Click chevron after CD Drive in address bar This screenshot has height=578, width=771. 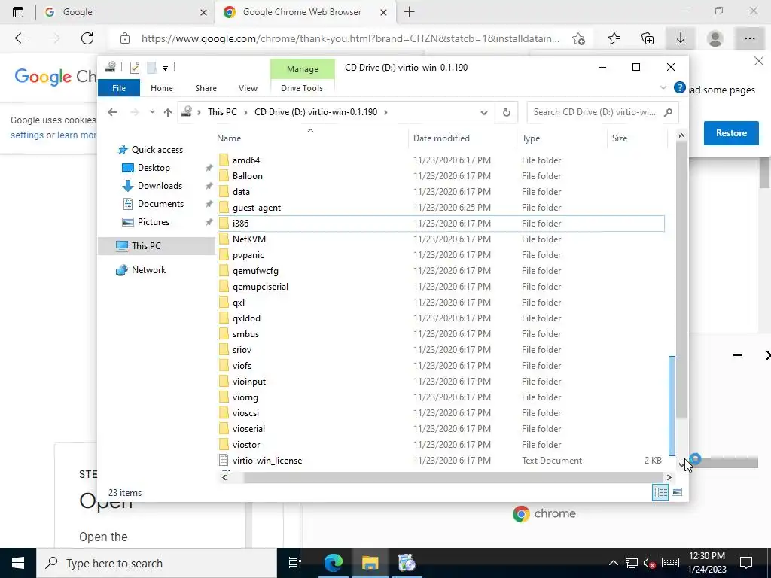point(385,112)
